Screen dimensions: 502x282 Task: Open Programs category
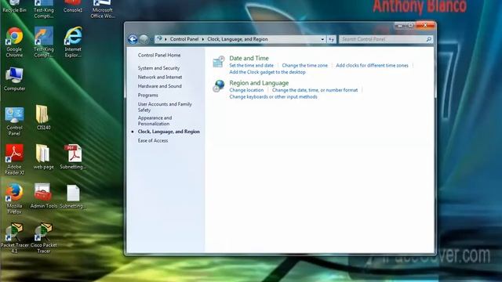[148, 95]
